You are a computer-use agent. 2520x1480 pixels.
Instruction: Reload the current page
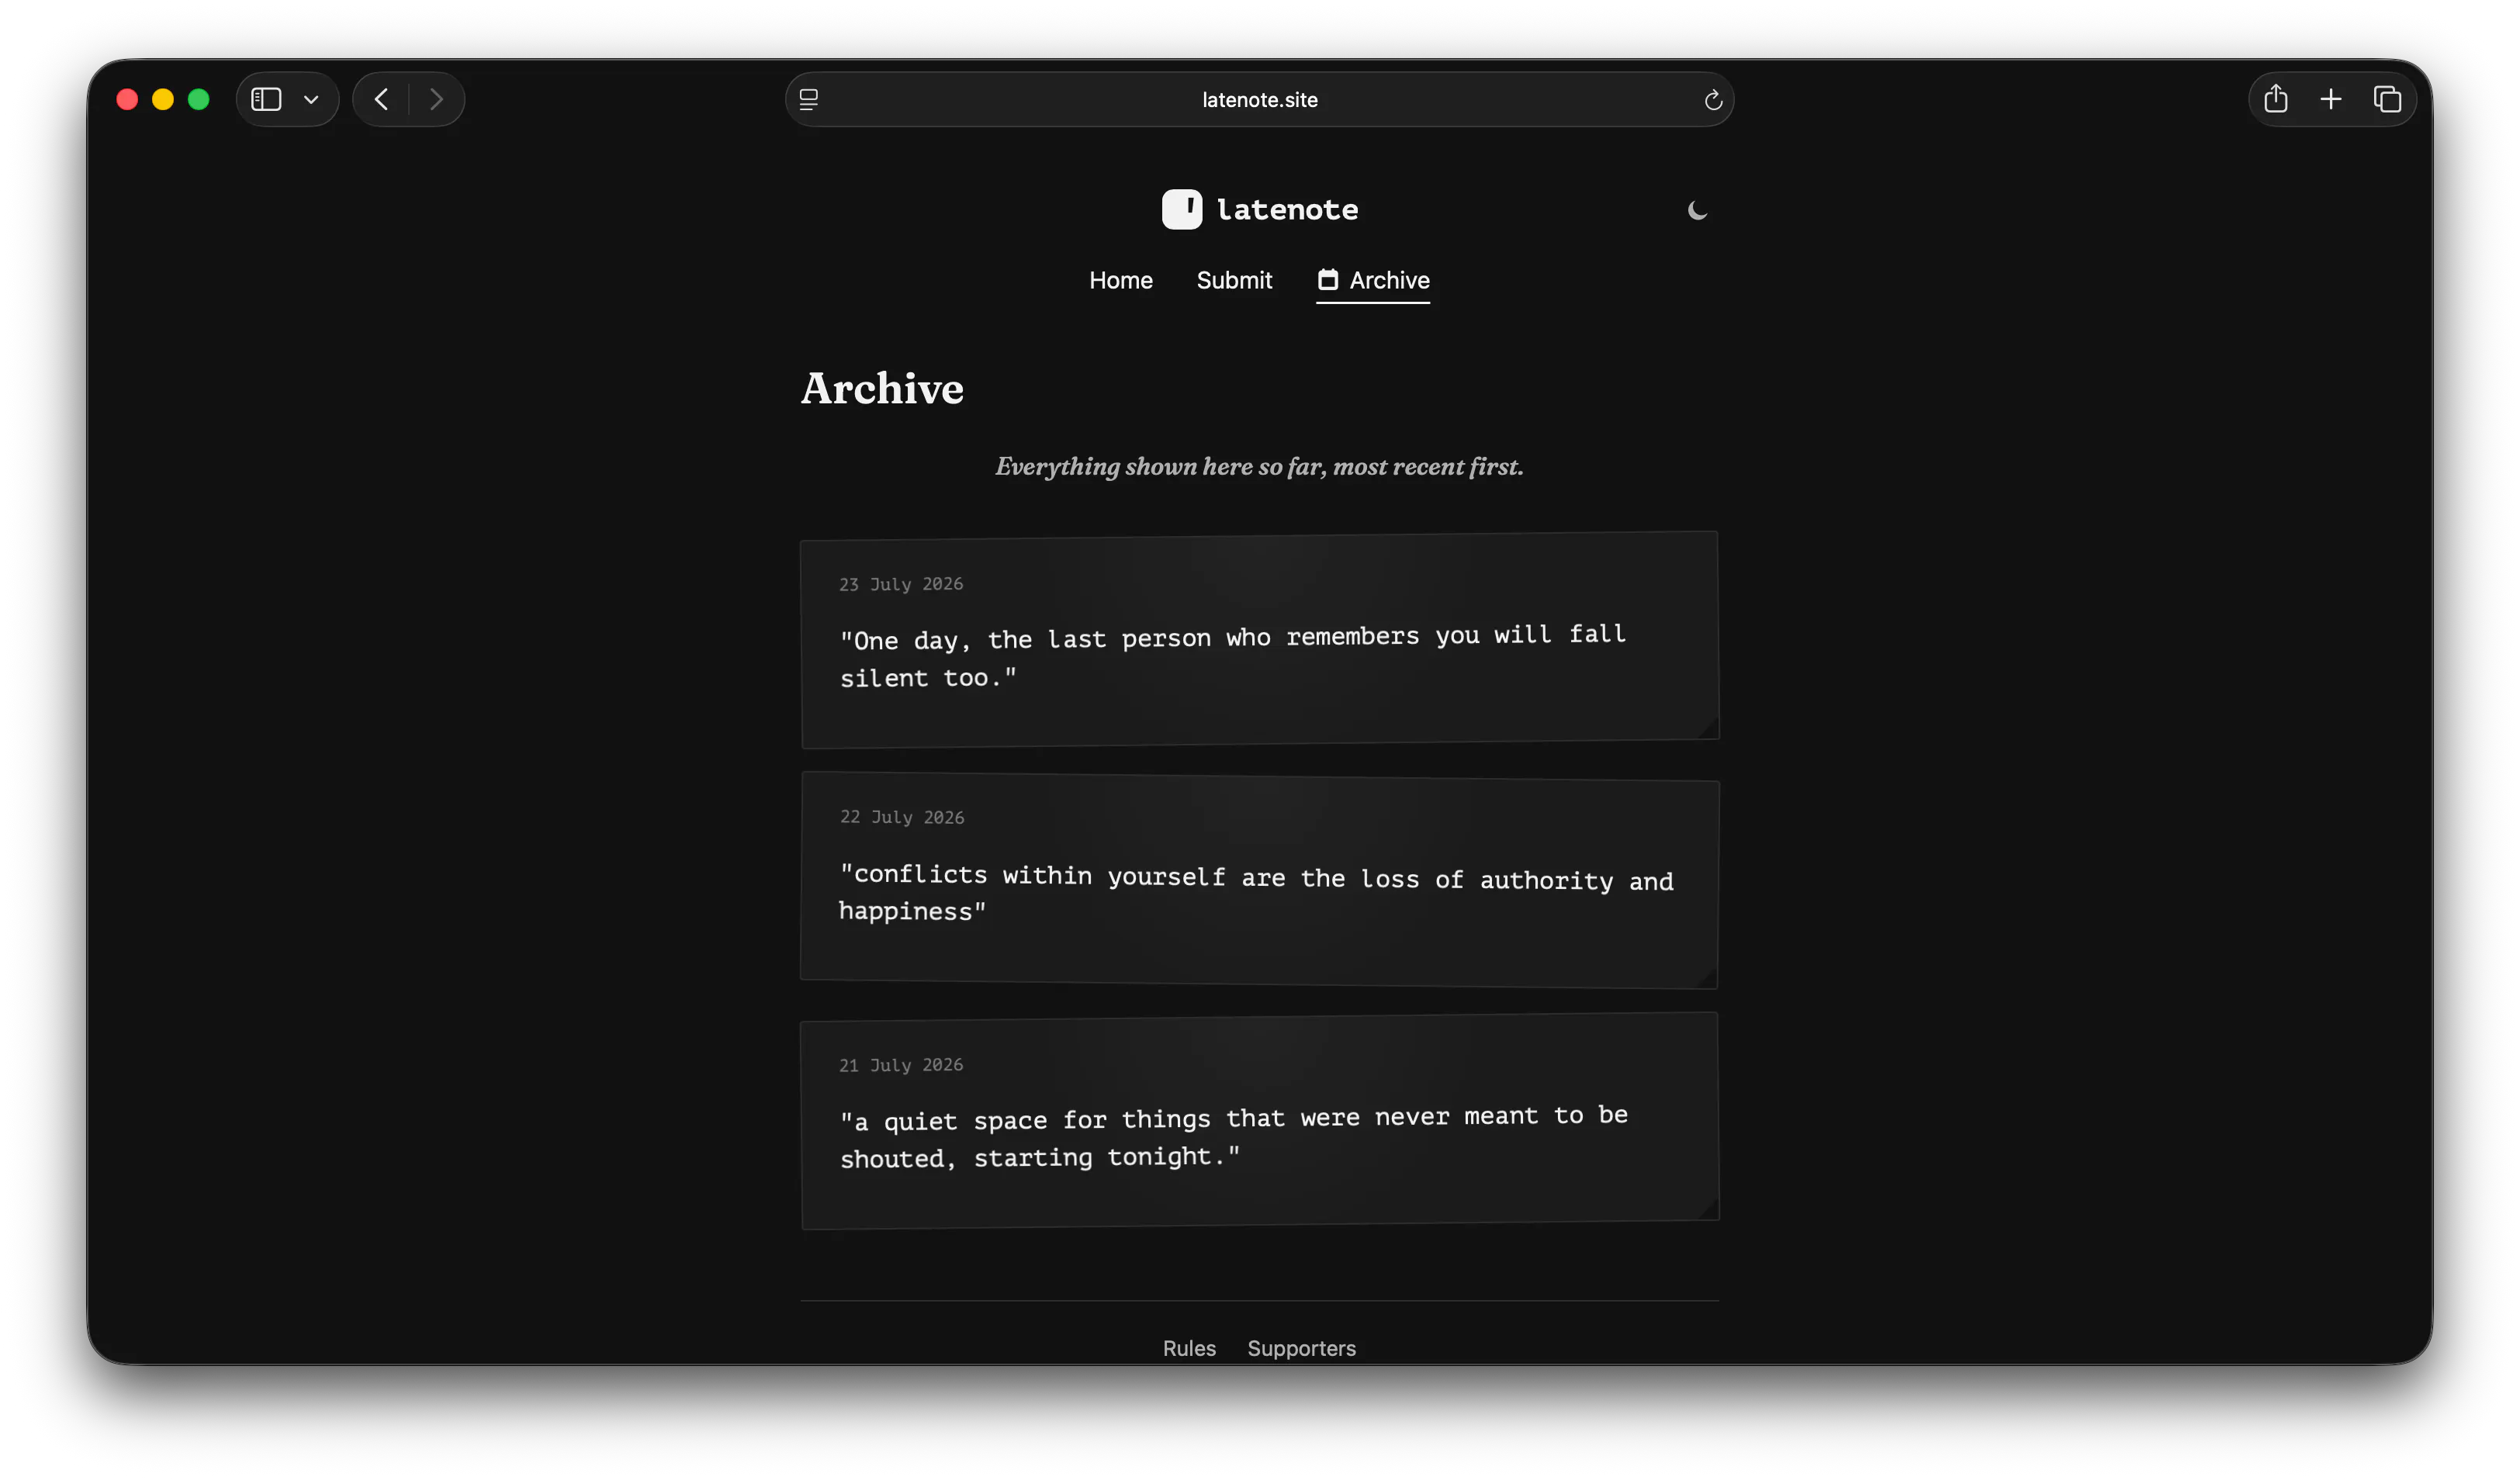pos(1713,99)
